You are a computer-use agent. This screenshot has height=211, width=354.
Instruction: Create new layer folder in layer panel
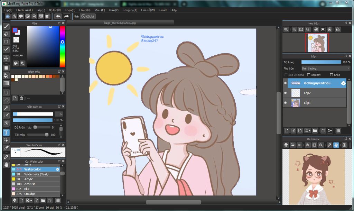tap(315, 130)
